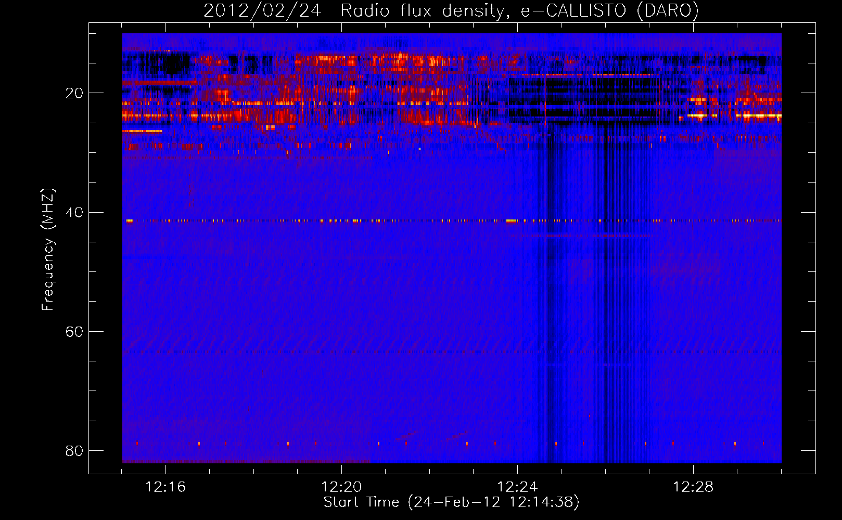The height and width of the screenshot is (520, 842).
Task: Click the '12:28' time tick label
Action: coord(693,487)
